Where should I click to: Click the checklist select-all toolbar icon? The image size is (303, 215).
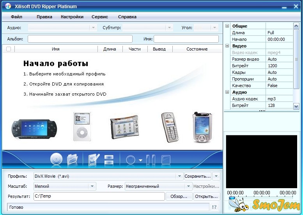[x=94, y=159]
